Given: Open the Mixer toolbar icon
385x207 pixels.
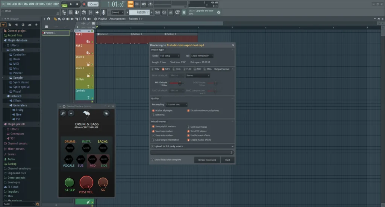Looking at the screenshot, I should (x=90, y=12).
